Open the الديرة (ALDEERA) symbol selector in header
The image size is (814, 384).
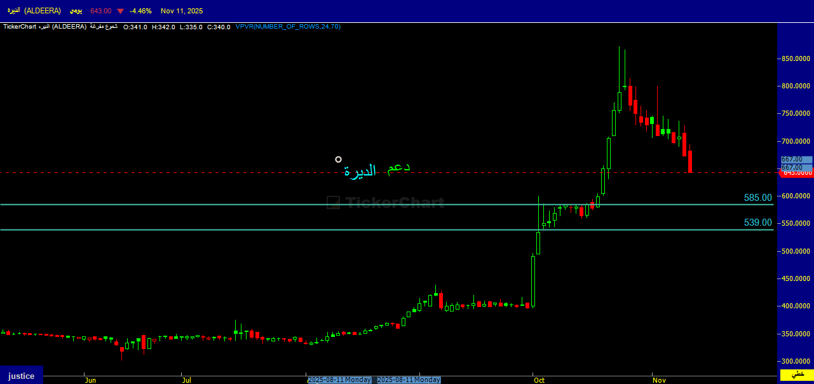[x=34, y=11]
